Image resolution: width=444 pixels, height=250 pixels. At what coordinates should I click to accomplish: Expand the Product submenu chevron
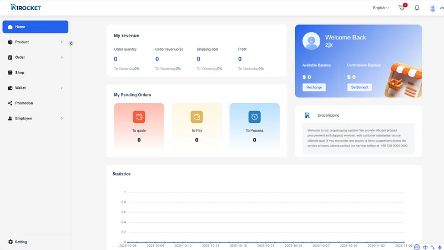coord(62,42)
